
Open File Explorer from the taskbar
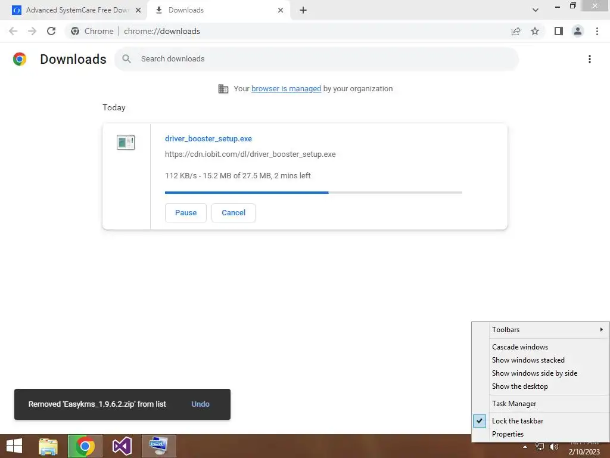tap(48, 446)
